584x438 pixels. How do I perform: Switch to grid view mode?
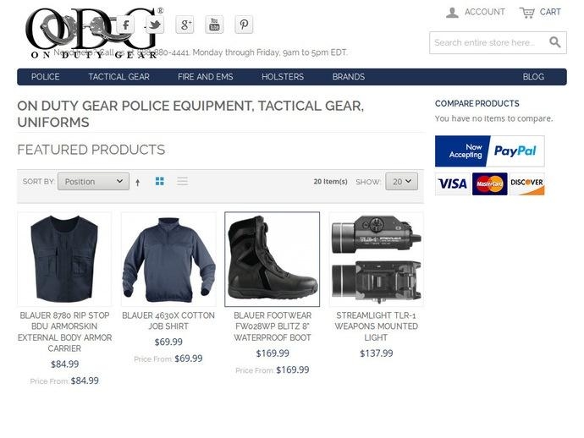point(160,181)
